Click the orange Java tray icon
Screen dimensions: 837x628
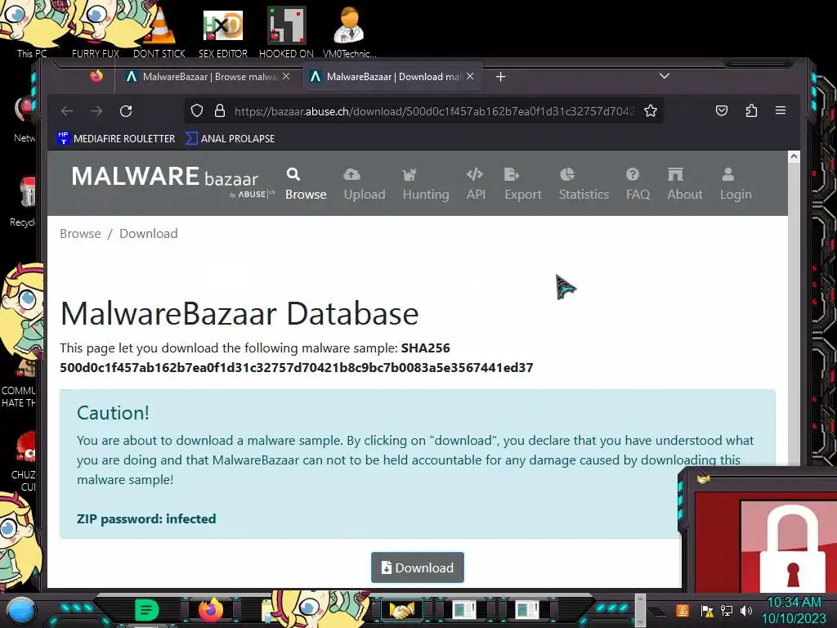(x=683, y=610)
